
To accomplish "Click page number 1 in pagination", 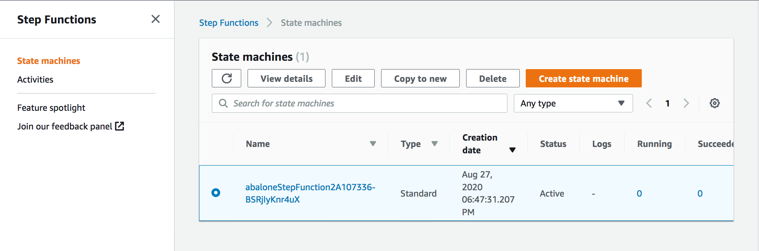I will click(x=668, y=103).
